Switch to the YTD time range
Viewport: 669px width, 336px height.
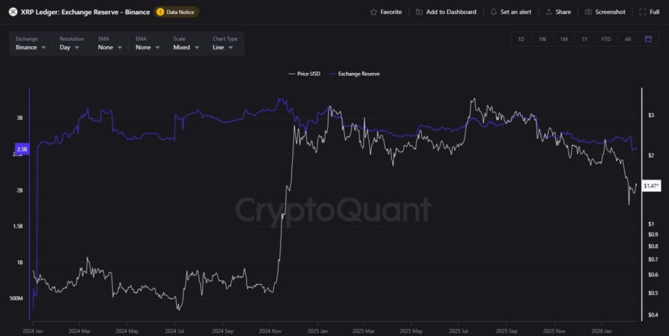[x=606, y=39]
